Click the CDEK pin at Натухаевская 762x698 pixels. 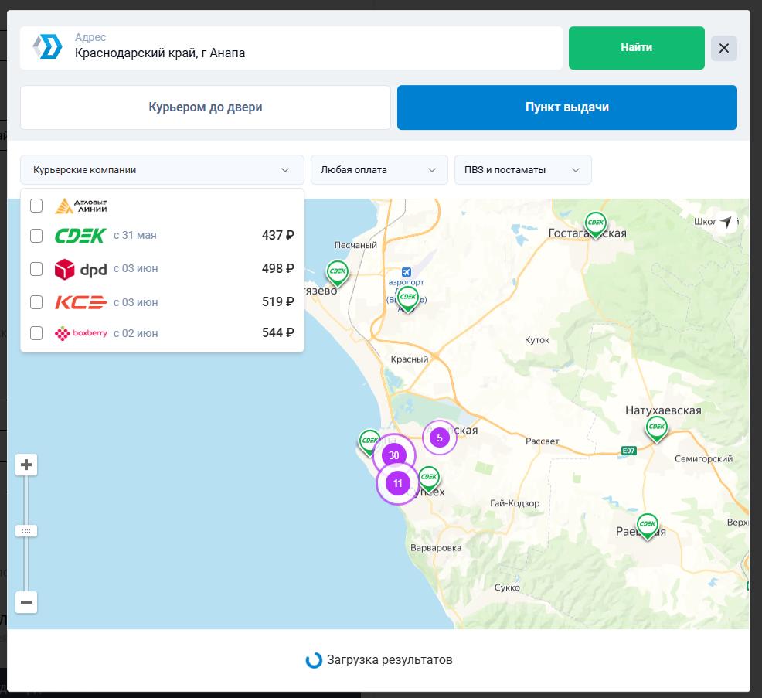click(656, 427)
